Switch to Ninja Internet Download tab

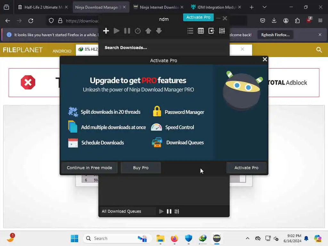click(158, 7)
